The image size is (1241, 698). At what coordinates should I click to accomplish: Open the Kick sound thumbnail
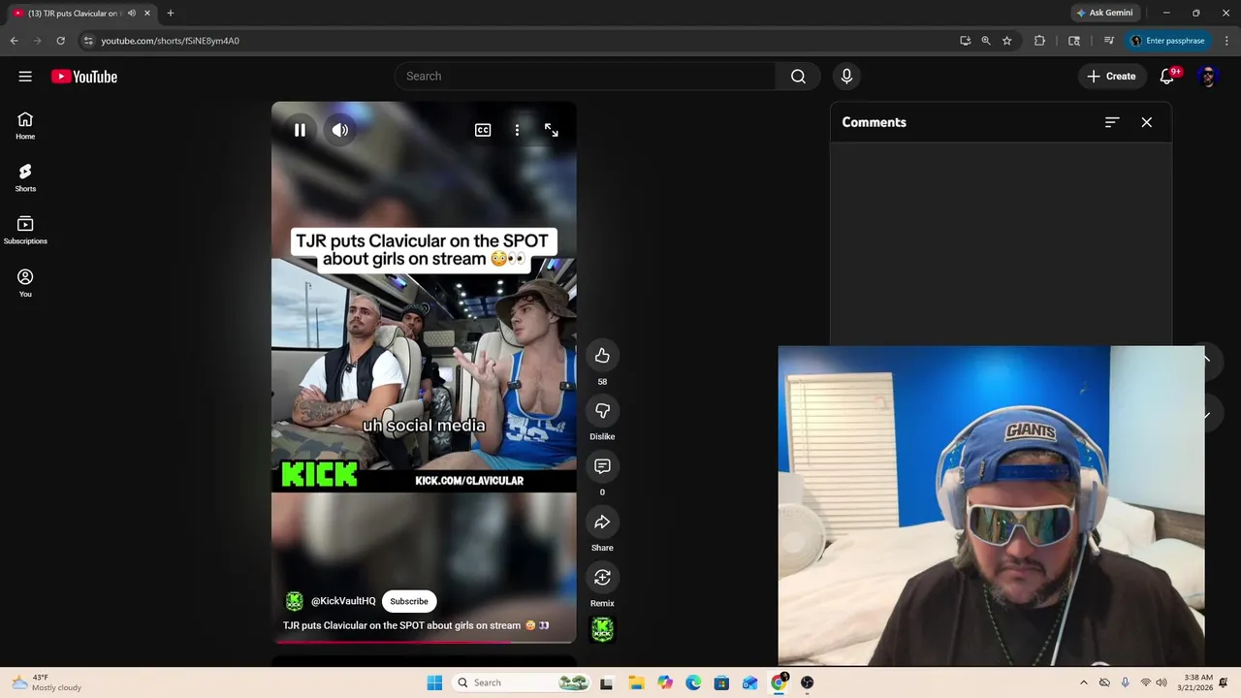(x=602, y=630)
